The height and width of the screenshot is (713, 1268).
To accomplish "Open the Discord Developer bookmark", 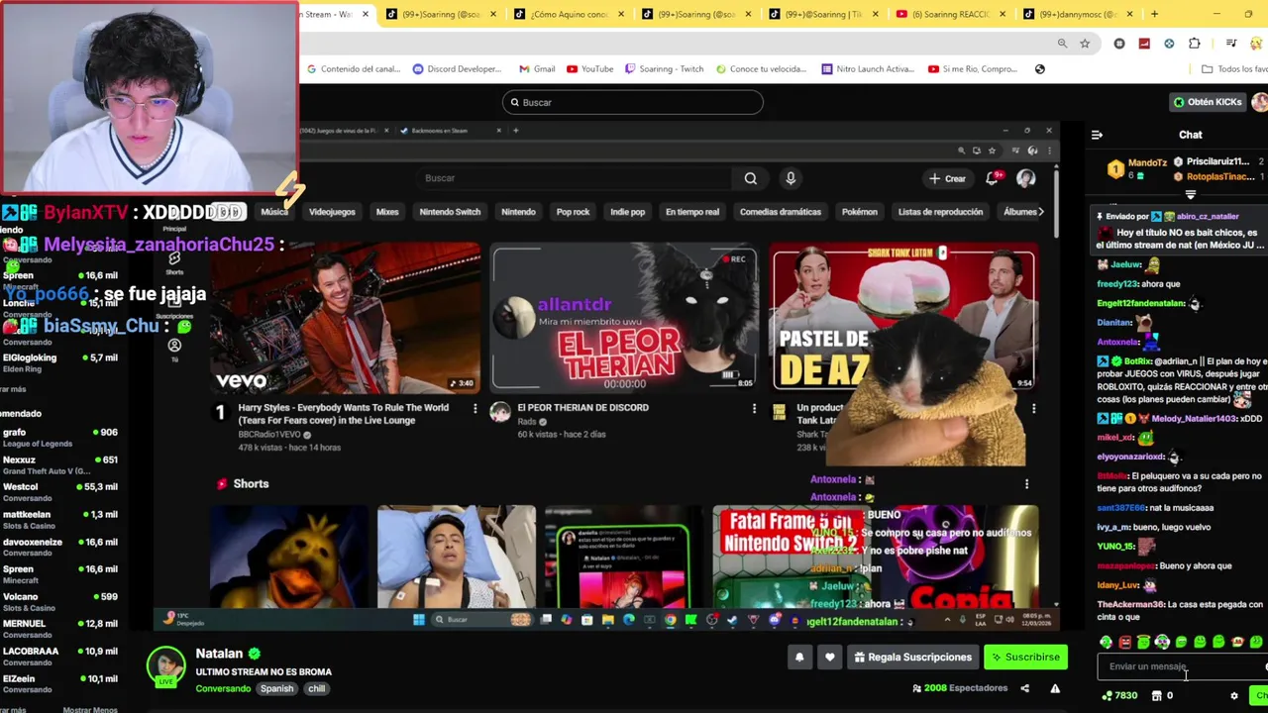I will [457, 69].
